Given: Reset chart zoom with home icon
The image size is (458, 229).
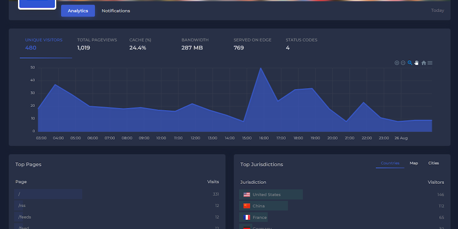Looking at the screenshot, I should pyautogui.click(x=424, y=63).
